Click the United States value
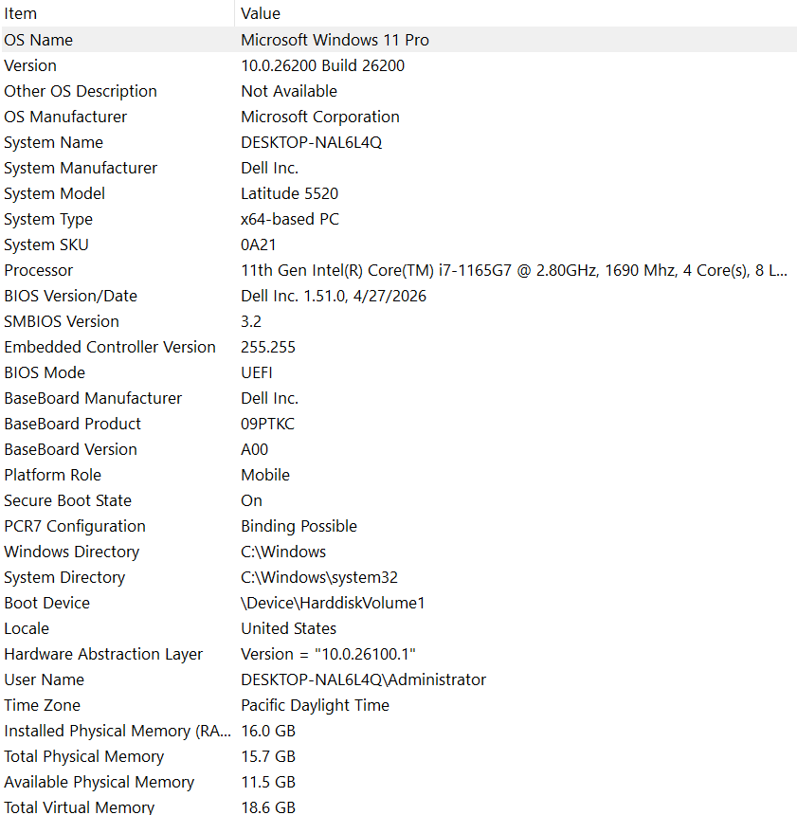The image size is (797, 815). click(x=288, y=628)
